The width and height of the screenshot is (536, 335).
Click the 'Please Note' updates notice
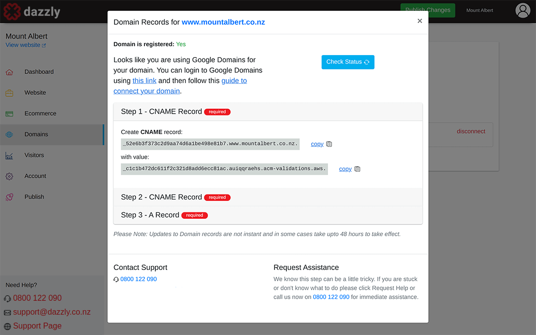coord(257,234)
